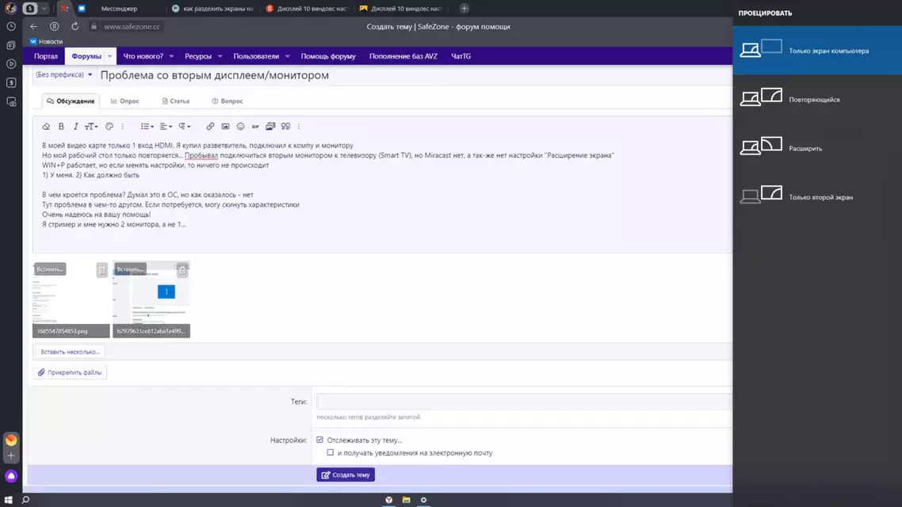Click the topic title field
Screen dimensions: 902x507
click(x=415, y=75)
